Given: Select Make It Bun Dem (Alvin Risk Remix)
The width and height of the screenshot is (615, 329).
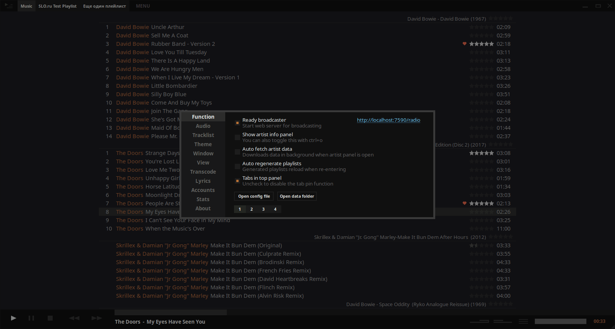Looking at the screenshot, I should click(307, 296).
